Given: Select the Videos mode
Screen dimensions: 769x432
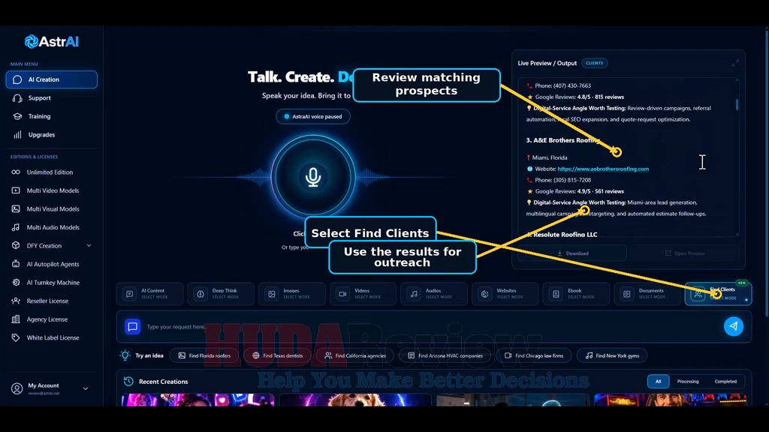Looking at the screenshot, I should point(363,294).
